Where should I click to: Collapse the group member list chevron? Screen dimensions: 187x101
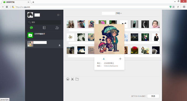(121, 13)
